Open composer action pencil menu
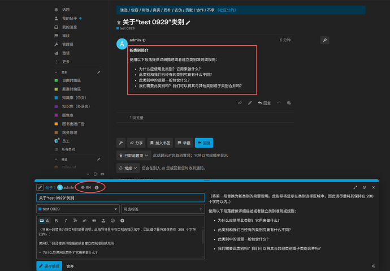390x271 pixels. (40, 187)
